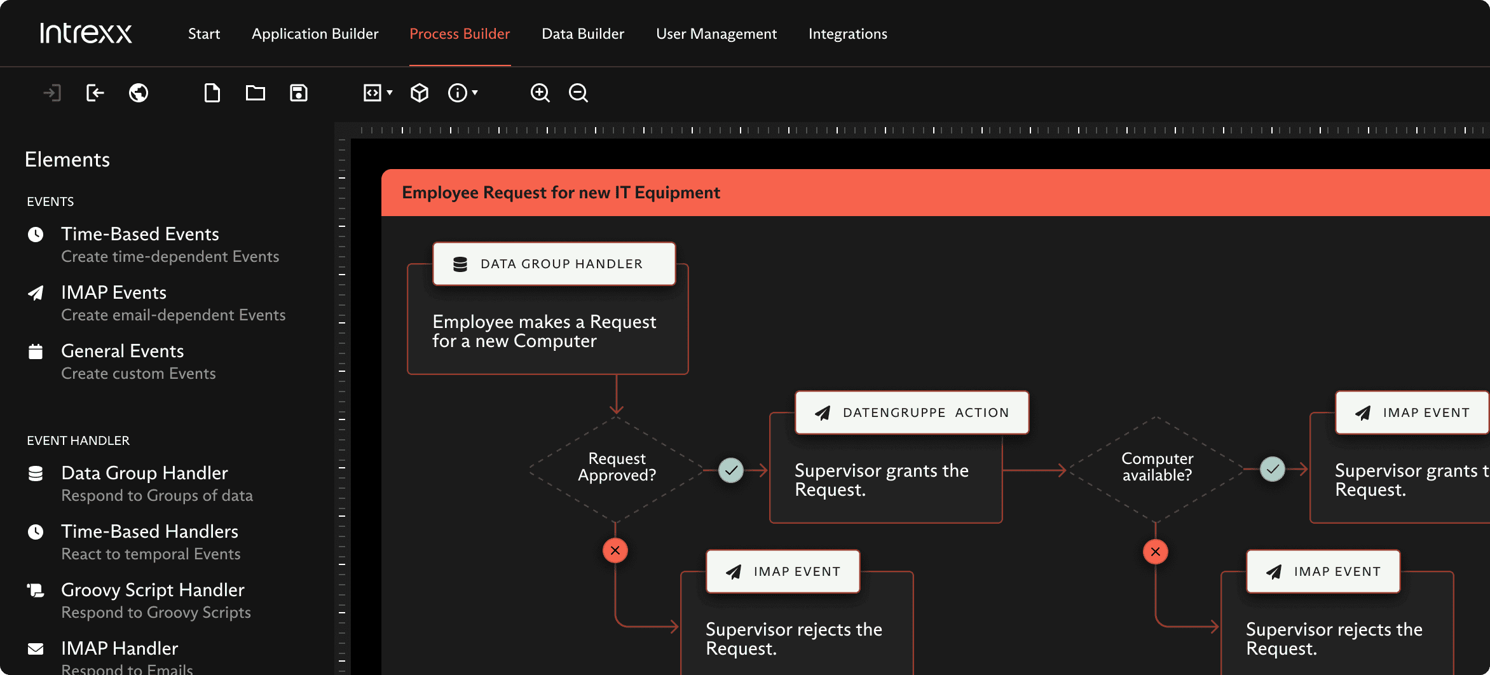Create new file with document icon
Screen dimensions: 1490x675
[212, 93]
